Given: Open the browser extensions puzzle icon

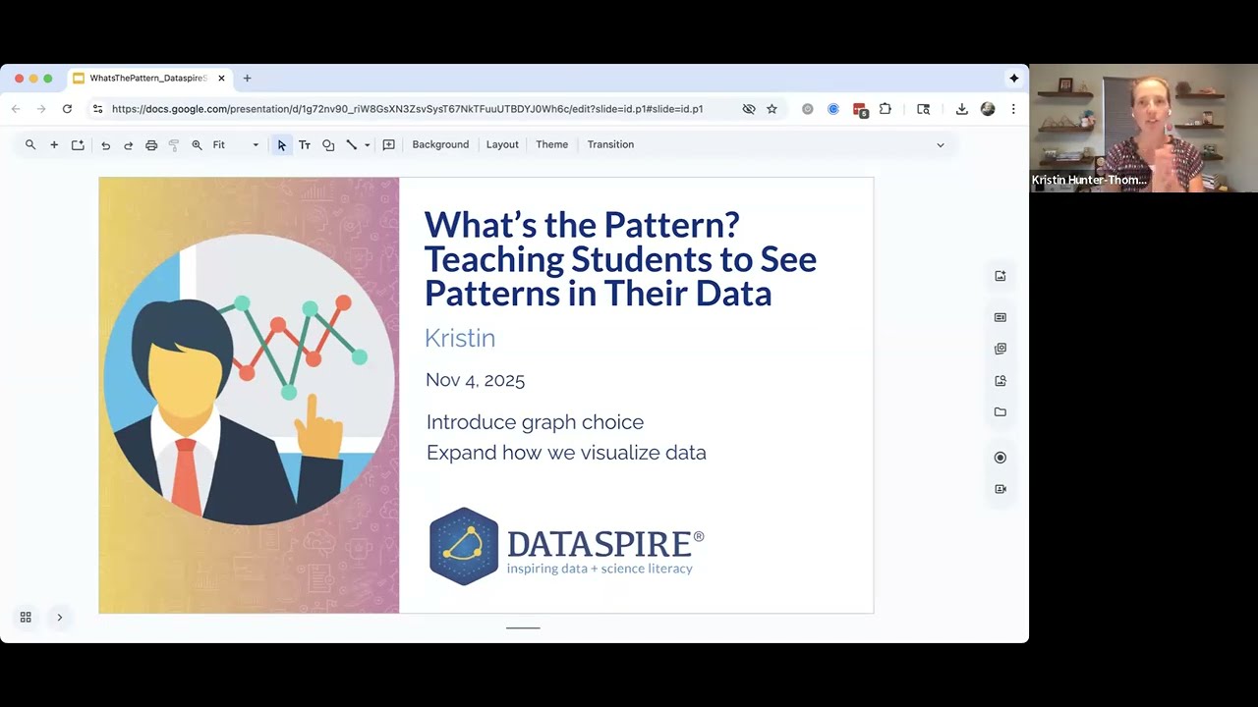Looking at the screenshot, I should click(x=886, y=109).
